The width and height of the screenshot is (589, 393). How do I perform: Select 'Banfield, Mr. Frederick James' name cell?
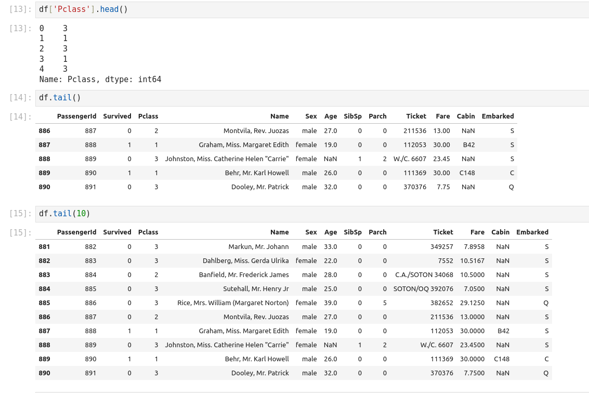point(244,275)
